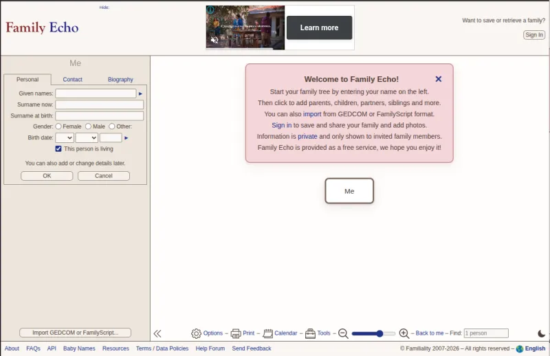Viewport: 550px width, 356px height.
Task: Open the API footer link
Action: tap(52, 348)
